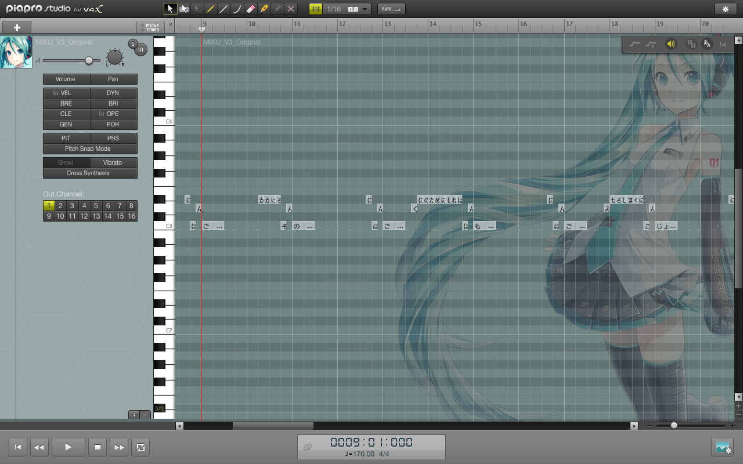
Task: Click the track pan L/R knob
Action: tap(115, 57)
